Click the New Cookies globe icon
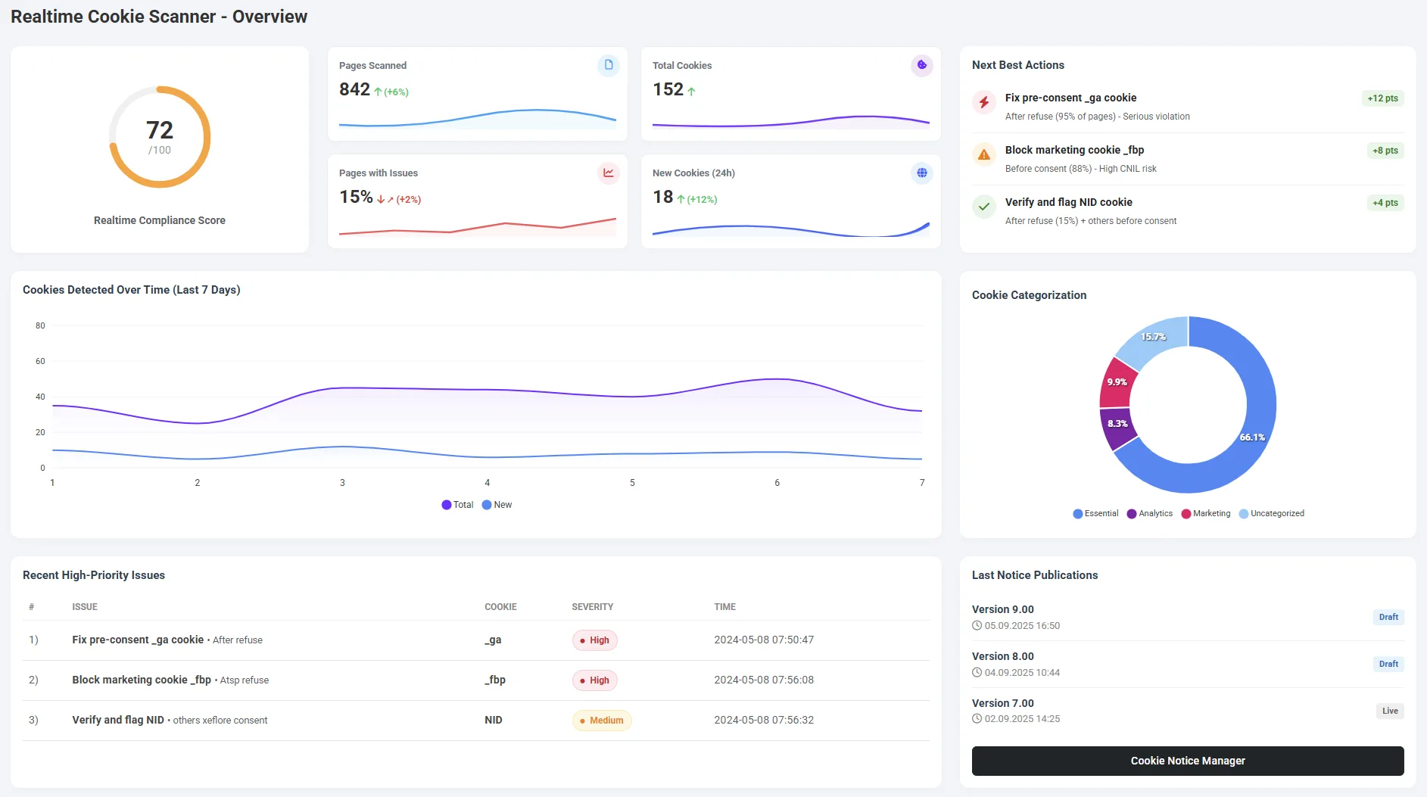Viewport: 1427px width, 797px height. click(x=922, y=173)
